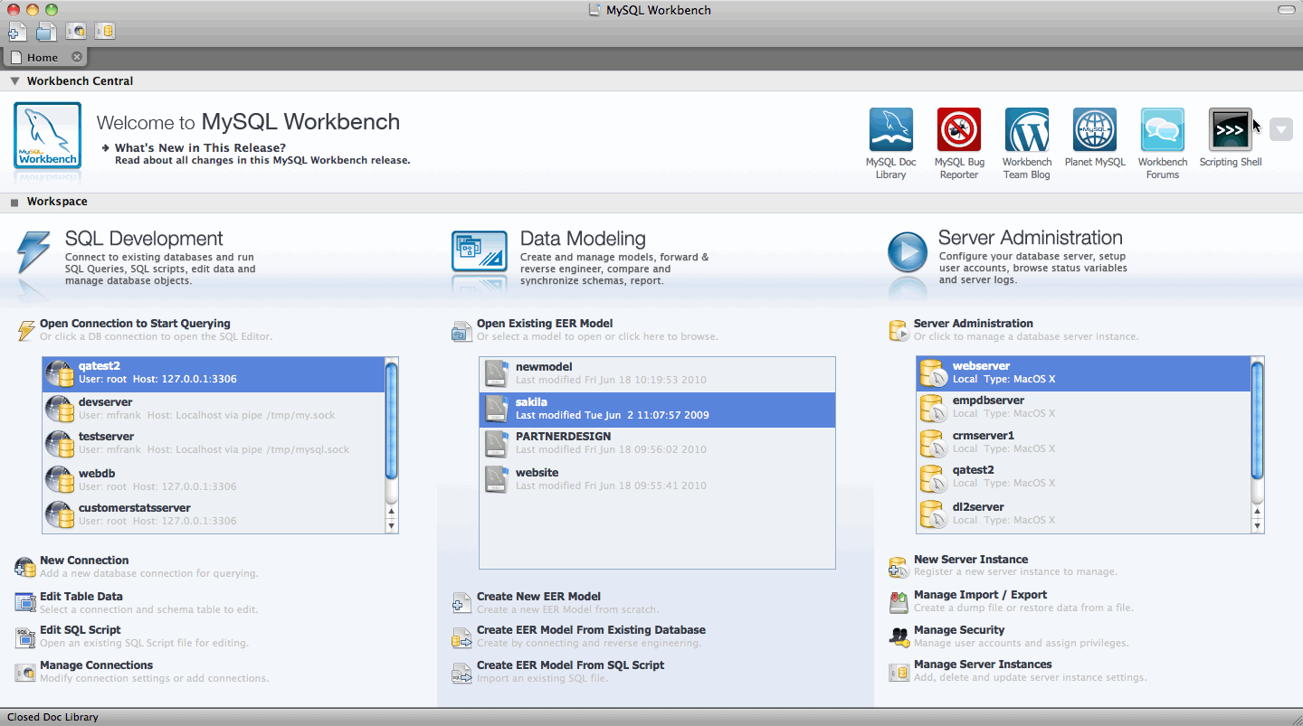Click the toolbar toggle pill in title bar
Viewport: 1303px width, 726px height.
tap(1286, 10)
